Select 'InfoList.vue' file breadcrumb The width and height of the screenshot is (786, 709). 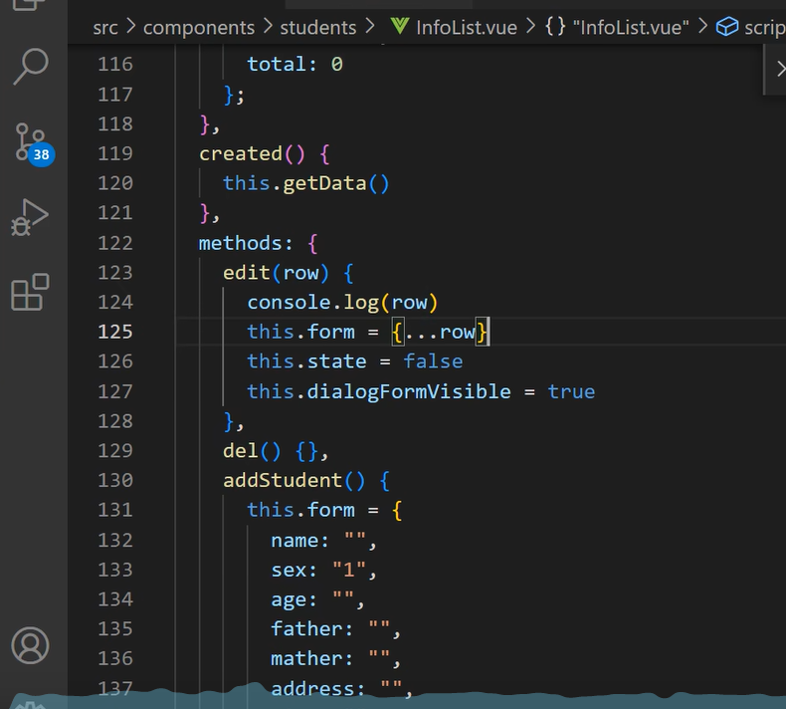[x=467, y=28]
